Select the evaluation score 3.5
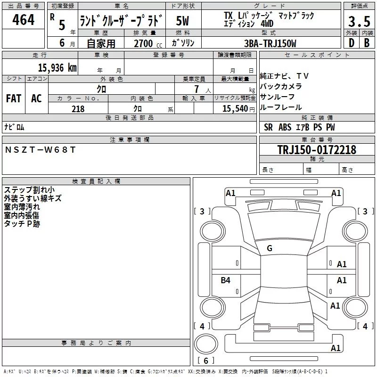The width and height of the screenshot is (377, 377). pyautogui.click(x=359, y=21)
